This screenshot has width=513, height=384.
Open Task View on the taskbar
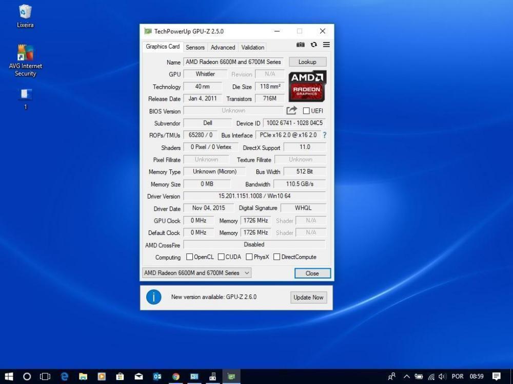click(45, 376)
